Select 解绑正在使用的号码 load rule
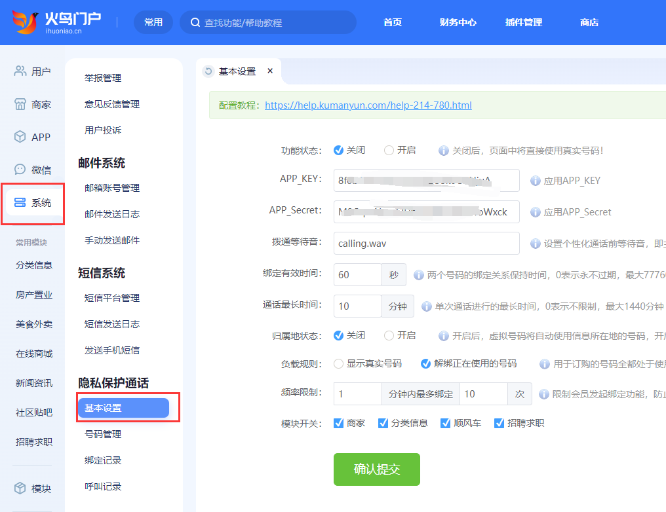The height and width of the screenshot is (512, 666). [425, 363]
